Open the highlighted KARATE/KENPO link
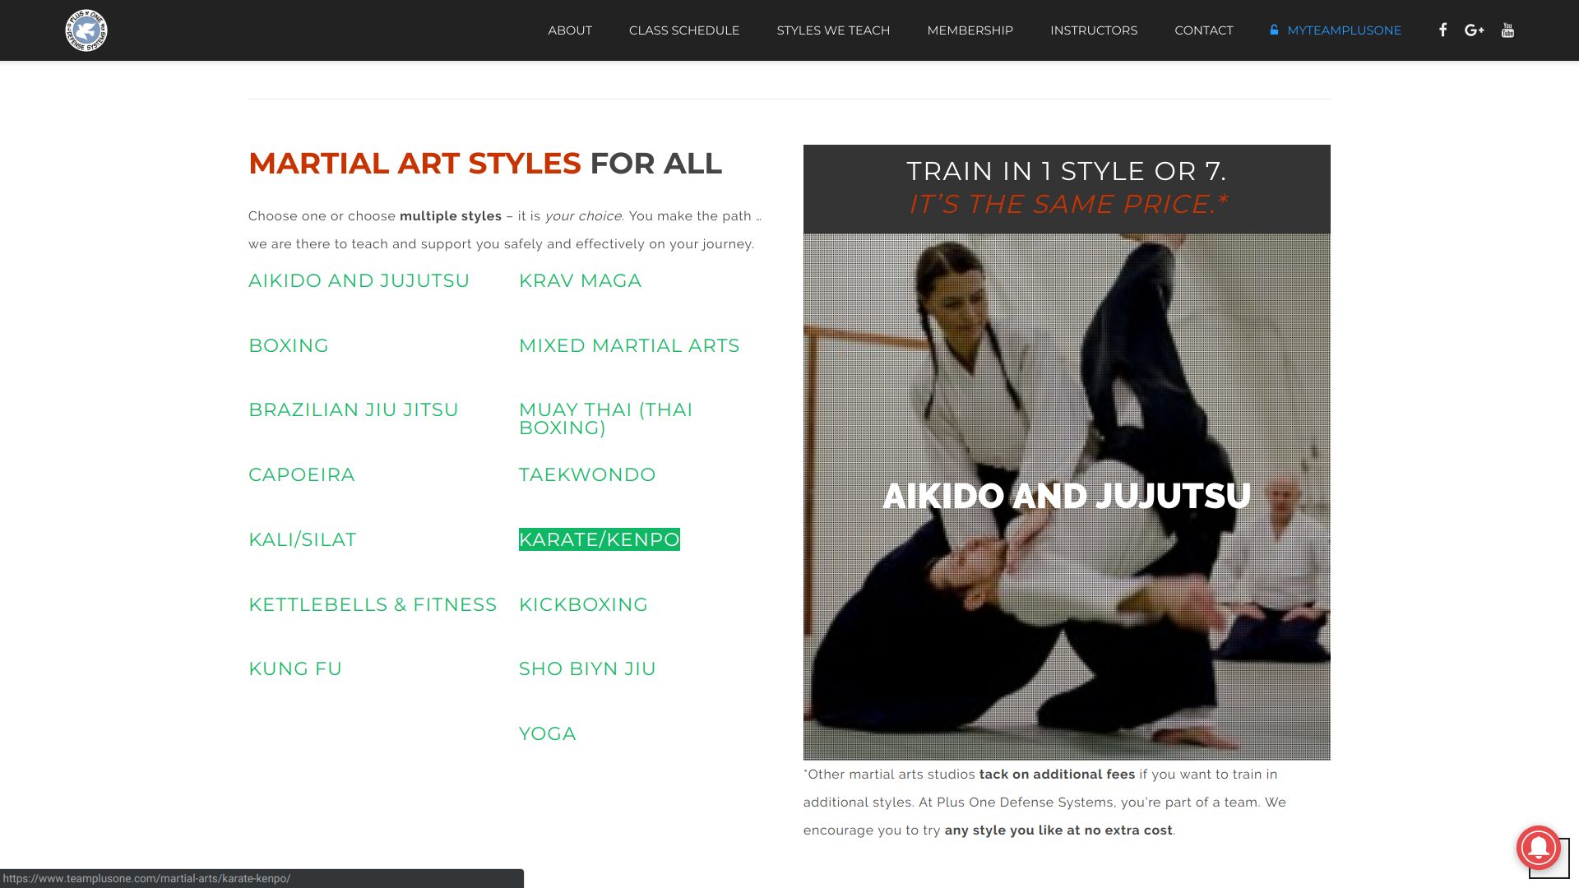Image resolution: width=1579 pixels, height=888 pixels. pyautogui.click(x=599, y=539)
